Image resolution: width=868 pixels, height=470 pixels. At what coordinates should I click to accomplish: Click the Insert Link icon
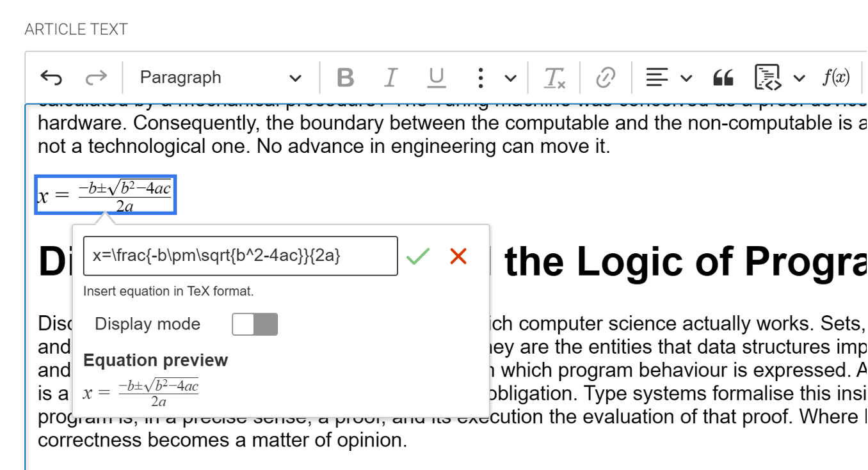click(606, 78)
